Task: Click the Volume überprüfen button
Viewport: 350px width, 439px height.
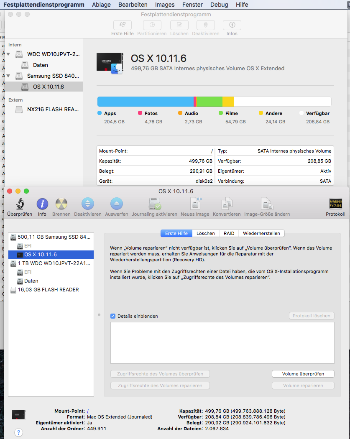Action: point(303,374)
